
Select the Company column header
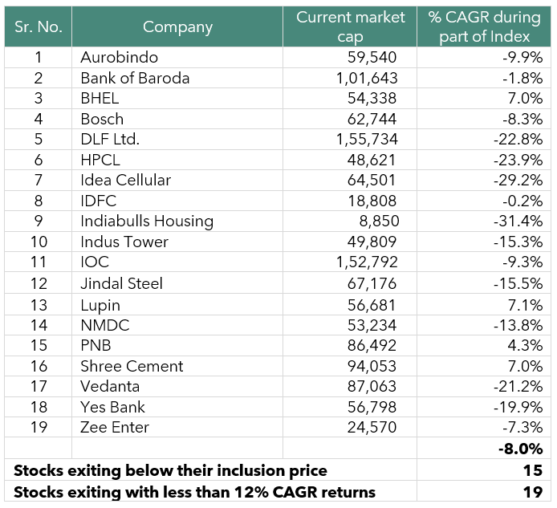[x=177, y=26]
